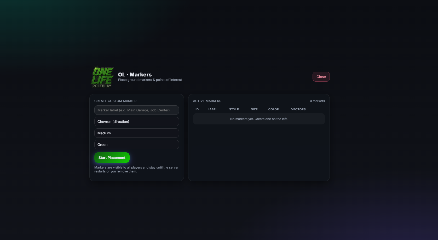The height and width of the screenshot is (240, 438).
Task: Click the LABEL column header
Action: (x=212, y=109)
